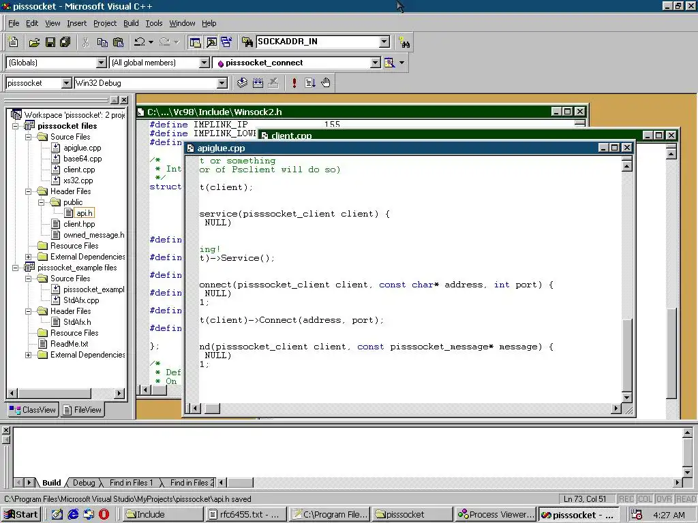The height and width of the screenshot is (523, 698).
Task: Insert a breakpoint with the hand icon
Action: (326, 82)
